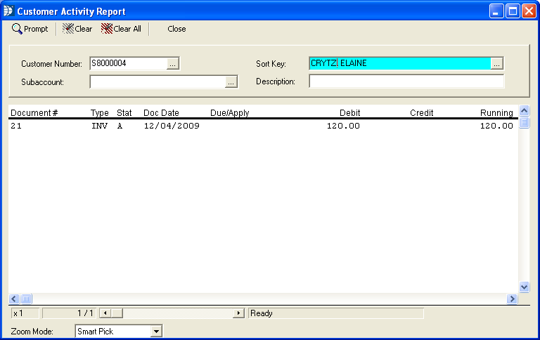Maximize the Customer Activity Report window
The image size is (540, 340).
point(513,11)
